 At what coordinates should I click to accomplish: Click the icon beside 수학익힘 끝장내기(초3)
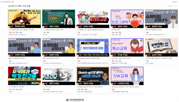pyautogui.click(x=44, y=58)
